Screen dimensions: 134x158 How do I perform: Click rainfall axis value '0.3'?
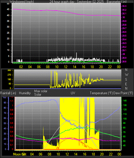coord(12,136)
